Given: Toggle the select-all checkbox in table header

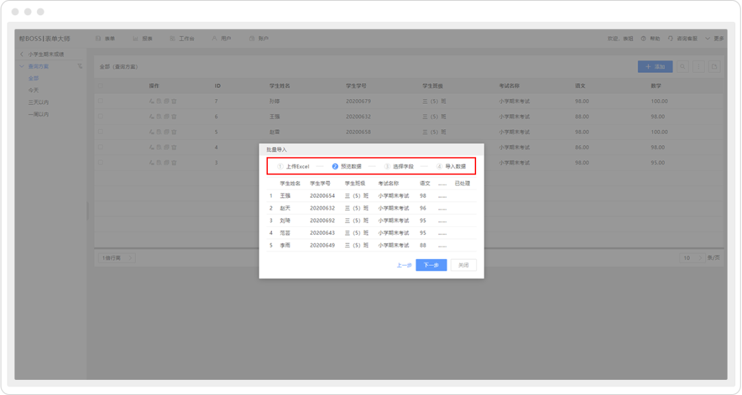Looking at the screenshot, I should tap(101, 86).
